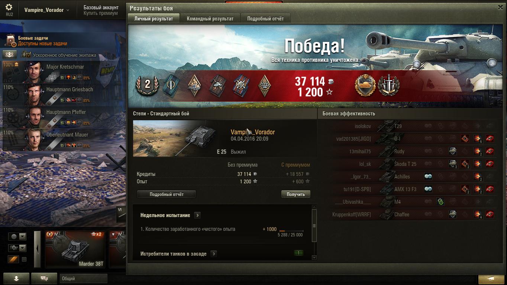This screenshot has height=285, width=507.
Task: Open the settings gear menu
Action: click(x=9, y=8)
